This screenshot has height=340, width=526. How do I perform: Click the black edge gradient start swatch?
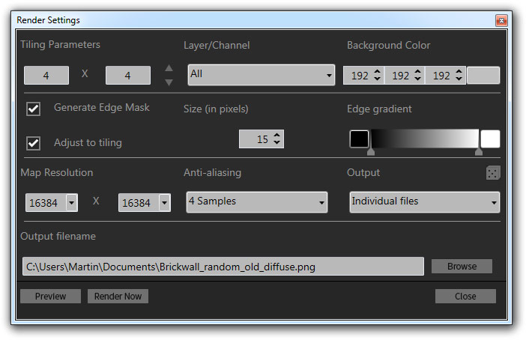[x=359, y=139]
